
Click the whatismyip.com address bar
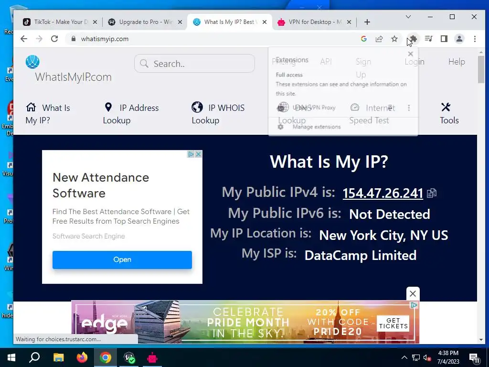pyautogui.click(x=105, y=39)
